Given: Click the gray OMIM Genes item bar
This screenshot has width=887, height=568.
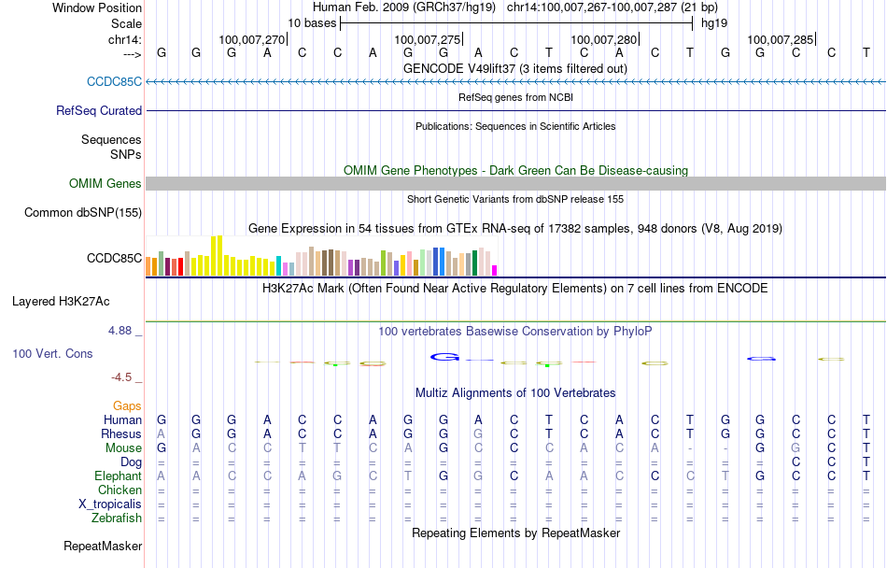Looking at the screenshot, I should point(515,183).
